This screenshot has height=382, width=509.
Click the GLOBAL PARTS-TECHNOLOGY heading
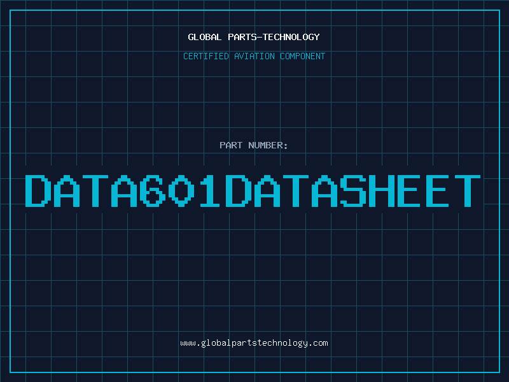(x=254, y=37)
